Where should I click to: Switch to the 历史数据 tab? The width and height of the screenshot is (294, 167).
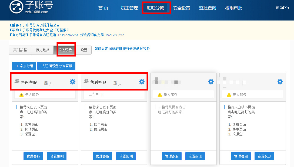(42, 50)
